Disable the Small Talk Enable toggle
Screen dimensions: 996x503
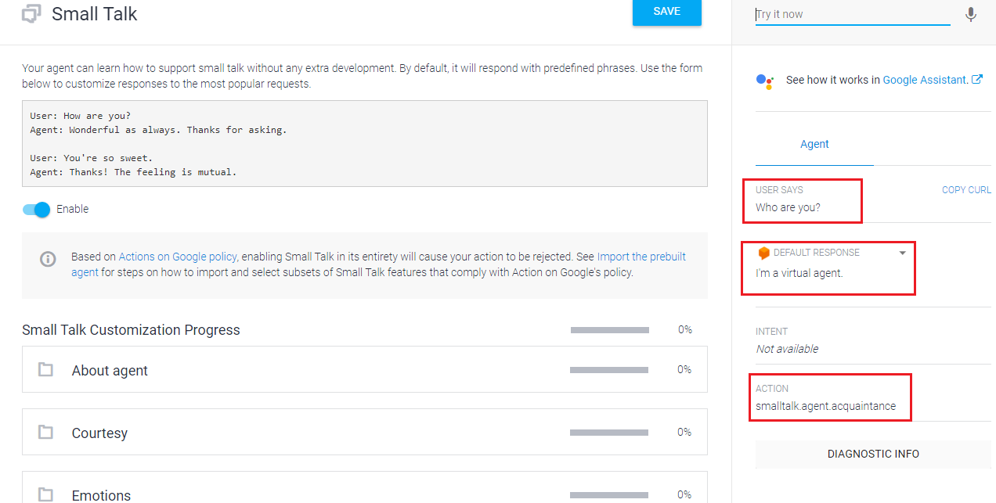click(x=37, y=210)
